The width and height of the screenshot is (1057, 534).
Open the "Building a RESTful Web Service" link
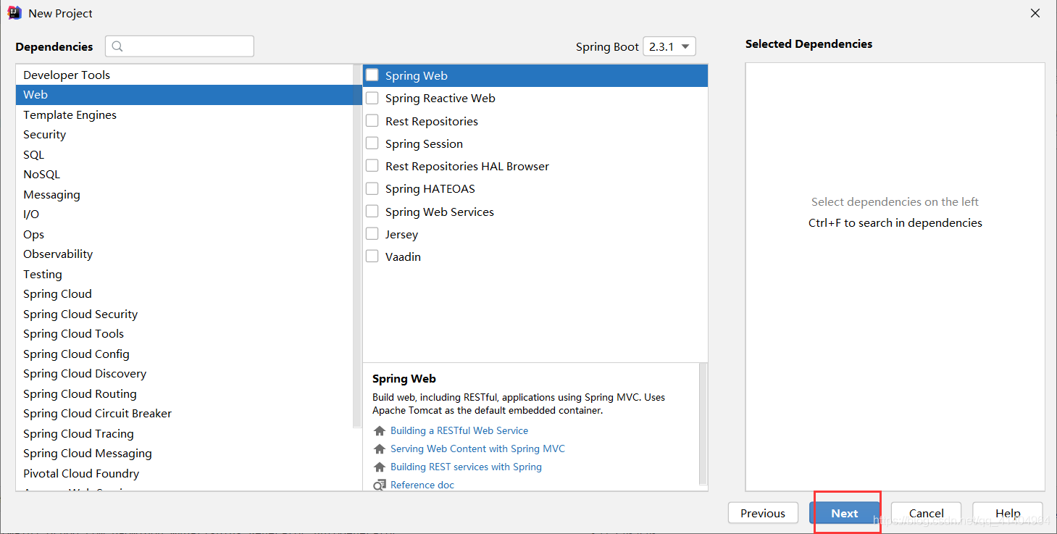(459, 430)
